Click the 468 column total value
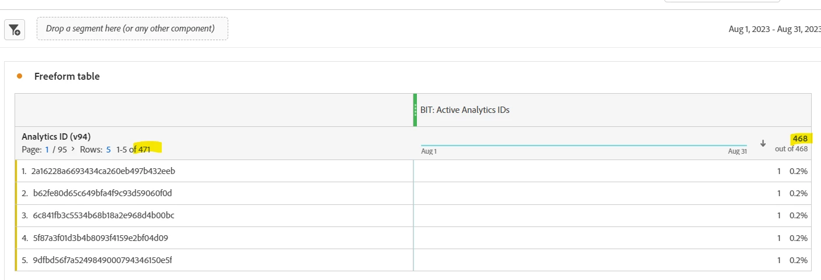 801,139
